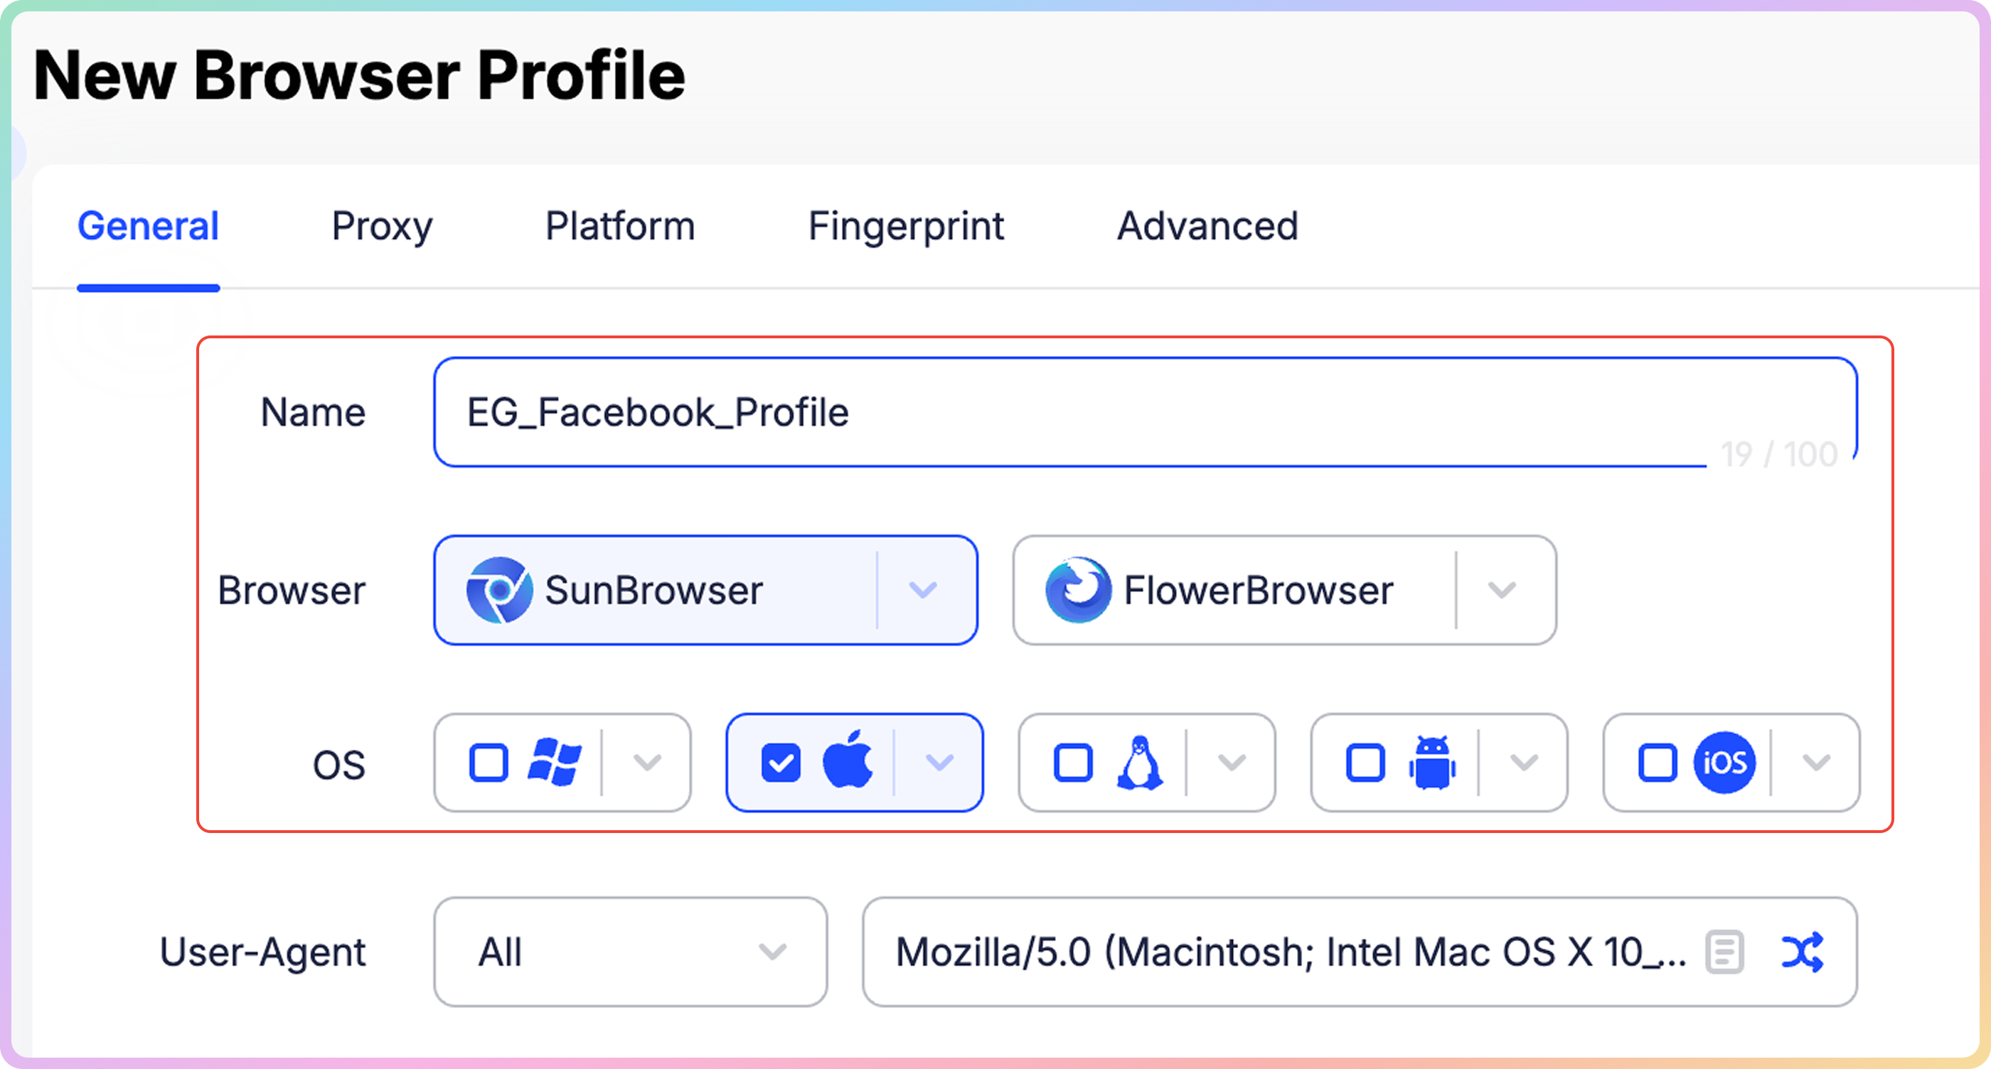Click the SunBrowser logo icon

499,590
